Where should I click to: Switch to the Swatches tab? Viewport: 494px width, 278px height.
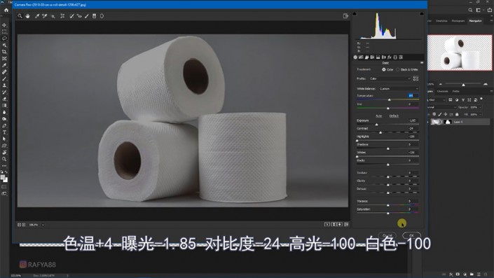(441, 21)
